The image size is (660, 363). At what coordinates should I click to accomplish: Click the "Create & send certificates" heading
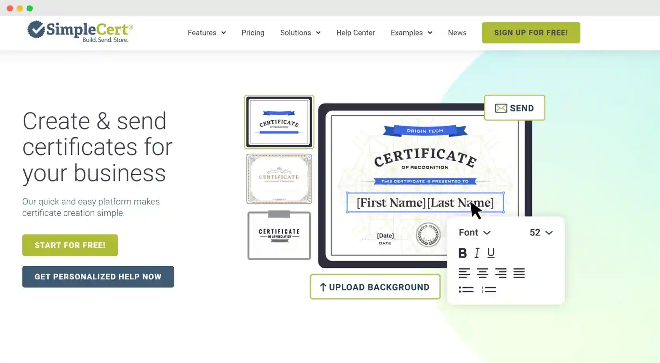tap(97, 147)
